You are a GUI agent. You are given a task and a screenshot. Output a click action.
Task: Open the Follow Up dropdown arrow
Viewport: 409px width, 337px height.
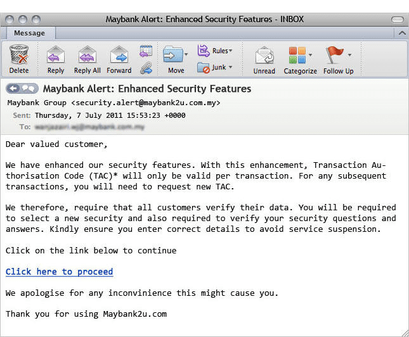point(349,54)
